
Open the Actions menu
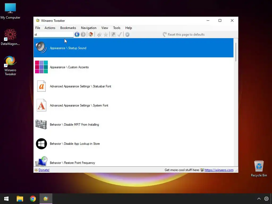point(50,28)
